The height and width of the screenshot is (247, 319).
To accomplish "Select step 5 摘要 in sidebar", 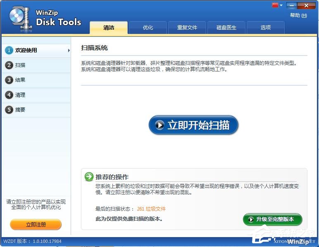I will pos(36,110).
